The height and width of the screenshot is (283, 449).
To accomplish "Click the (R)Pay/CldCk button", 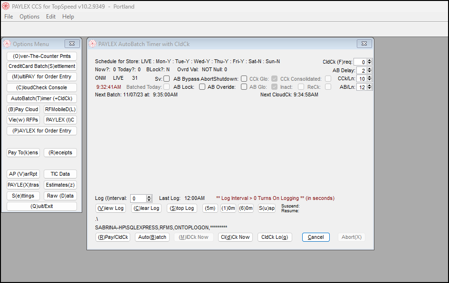I will pyautogui.click(x=113, y=237).
